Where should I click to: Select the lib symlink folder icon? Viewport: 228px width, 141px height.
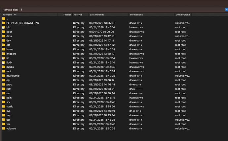click(x=4, y=58)
